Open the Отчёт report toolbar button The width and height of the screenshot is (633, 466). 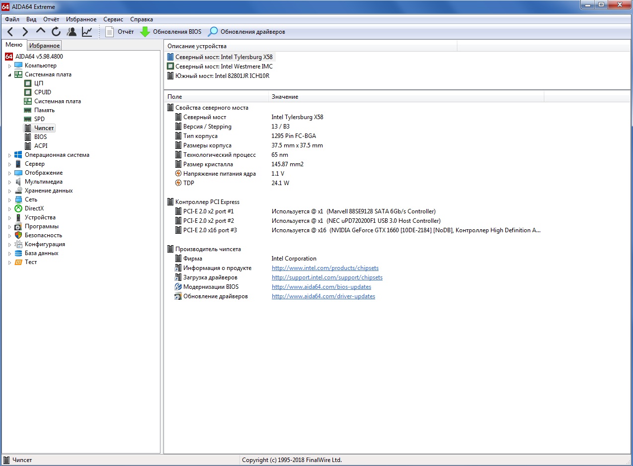(120, 32)
